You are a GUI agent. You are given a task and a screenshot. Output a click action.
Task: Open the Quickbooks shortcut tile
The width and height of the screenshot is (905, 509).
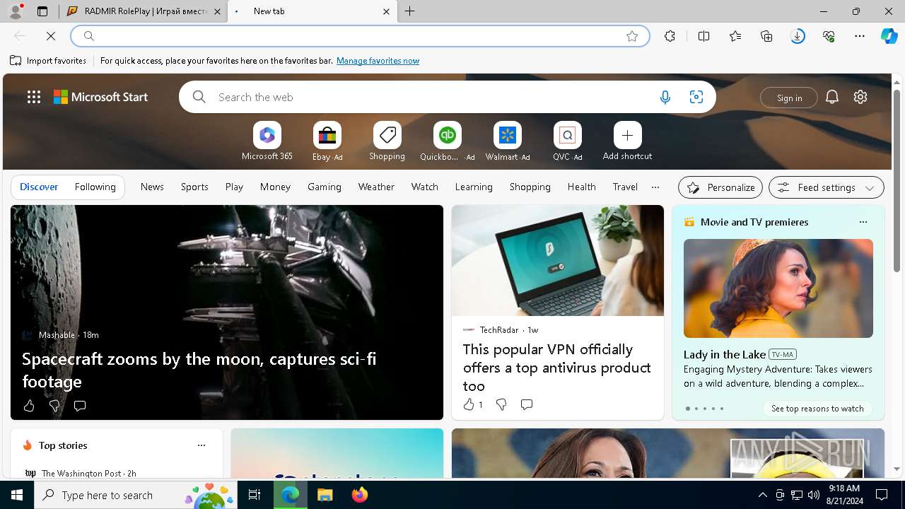pyautogui.click(x=447, y=141)
